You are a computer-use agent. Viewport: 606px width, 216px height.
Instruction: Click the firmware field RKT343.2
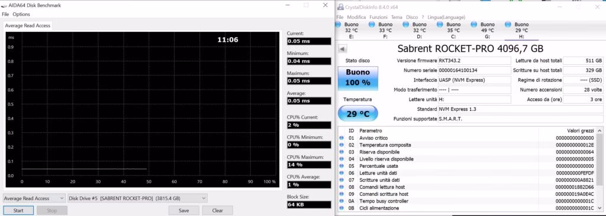pos(474,61)
